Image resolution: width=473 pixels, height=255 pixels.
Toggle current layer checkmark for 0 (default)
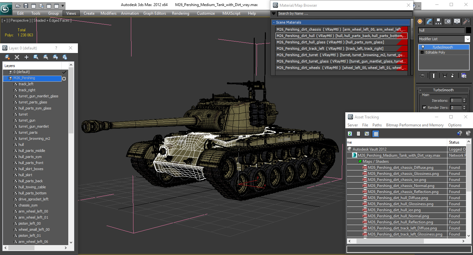64,72
